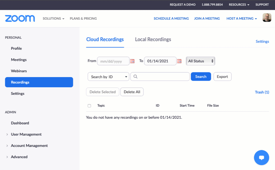Open Meetings in the sidebar
The width and height of the screenshot is (275, 170).
click(x=19, y=60)
